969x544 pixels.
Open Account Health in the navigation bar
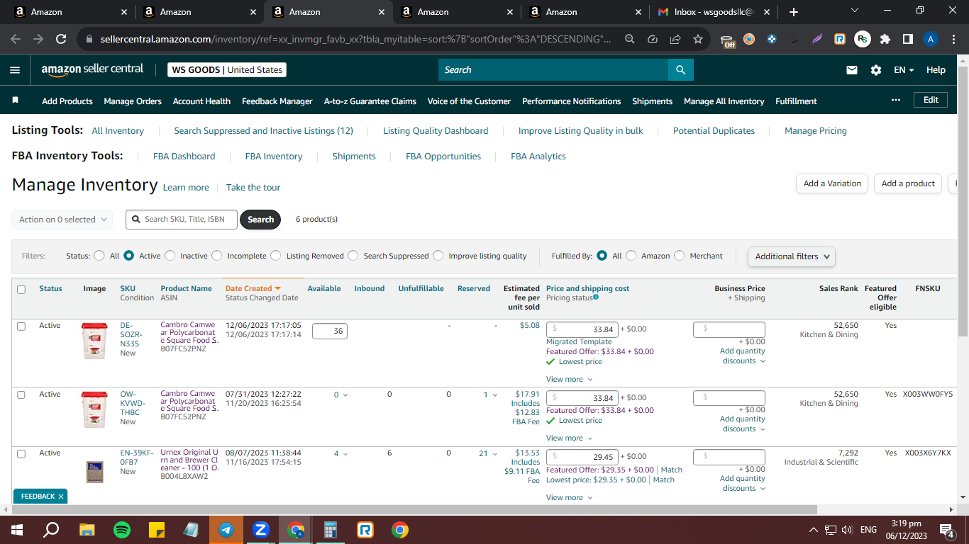[x=201, y=101]
